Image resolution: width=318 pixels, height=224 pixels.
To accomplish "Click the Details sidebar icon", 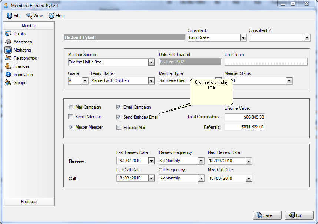I will (8, 33).
